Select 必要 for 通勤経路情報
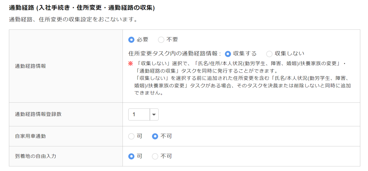 pos(131,40)
